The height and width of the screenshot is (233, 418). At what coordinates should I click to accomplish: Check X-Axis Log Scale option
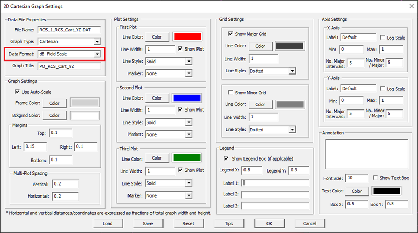(x=383, y=38)
